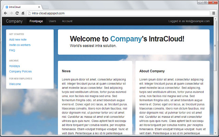
Task: Go back with the browser back arrow
Action: (x=5, y=13)
